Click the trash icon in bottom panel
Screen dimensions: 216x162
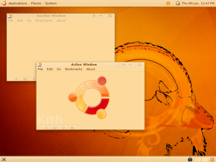pos(212,160)
